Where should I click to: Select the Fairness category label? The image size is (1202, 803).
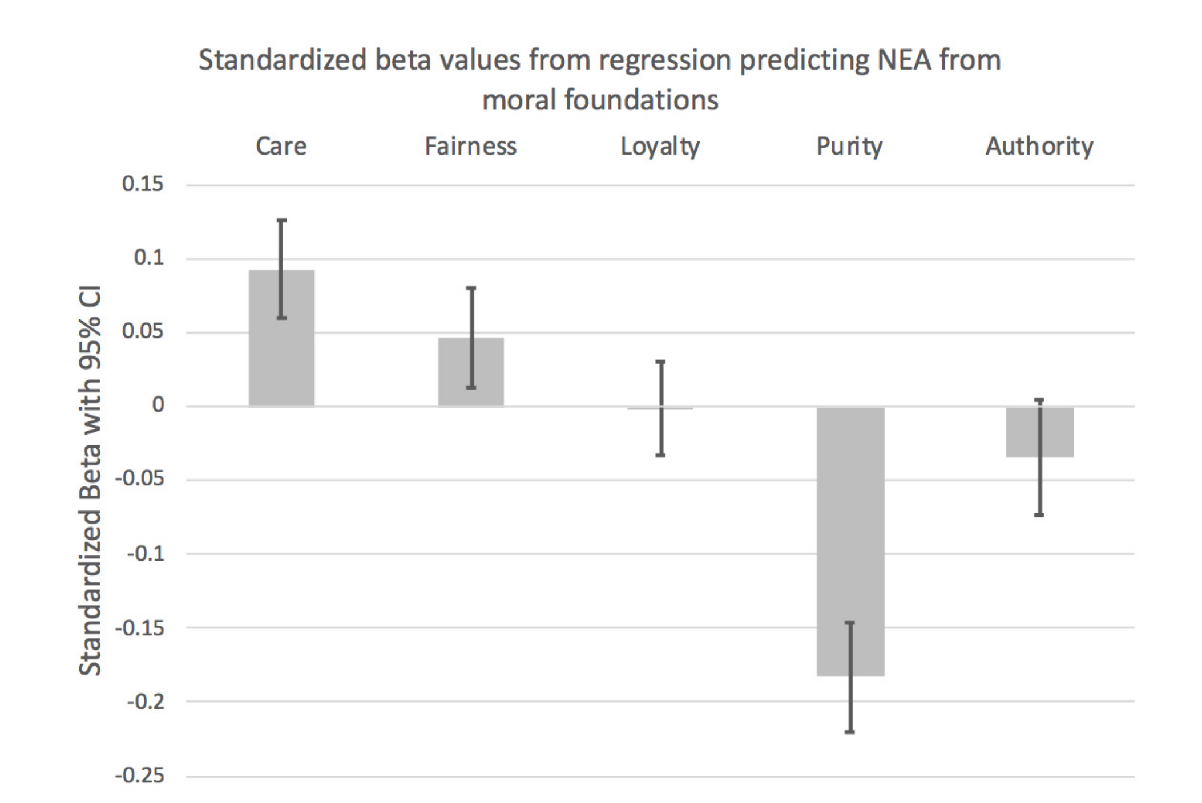pyautogui.click(x=470, y=147)
